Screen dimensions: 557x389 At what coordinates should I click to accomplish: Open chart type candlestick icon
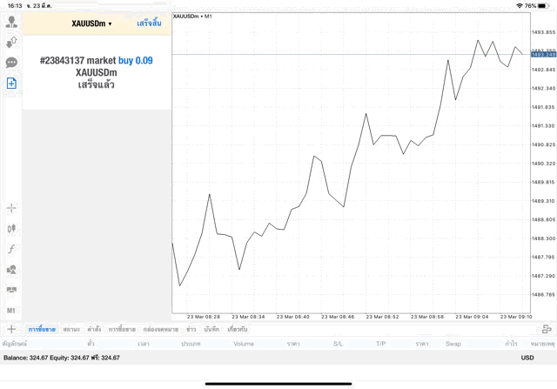[12, 229]
